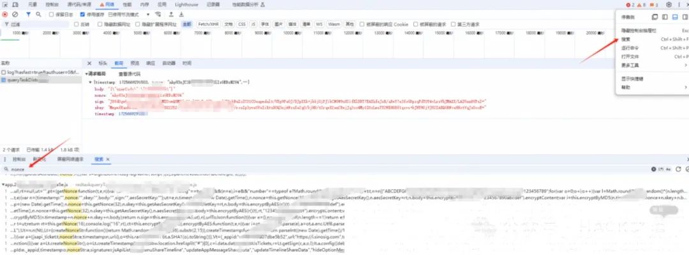Screen dimensions: 689x255
Task: Tick checkbox beside log?hasfast request
Action: pos(4,72)
